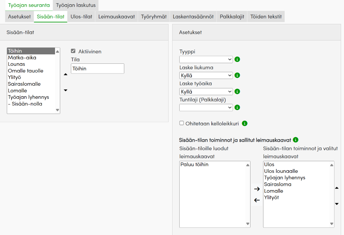344x235 pixels.
Task: Enable Ohitetaan kelloleikkuri checkbox
Action: (182, 123)
